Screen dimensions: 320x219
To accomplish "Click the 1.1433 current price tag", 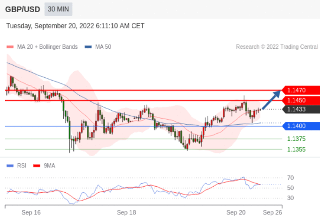I will click(x=301, y=109).
